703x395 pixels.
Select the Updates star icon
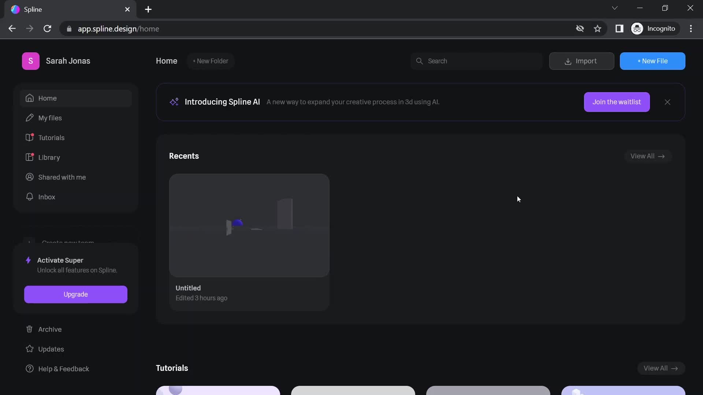point(29,349)
